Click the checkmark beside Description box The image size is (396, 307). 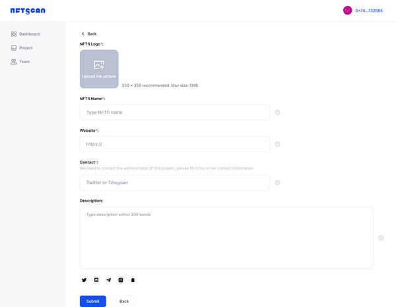(381, 238)
